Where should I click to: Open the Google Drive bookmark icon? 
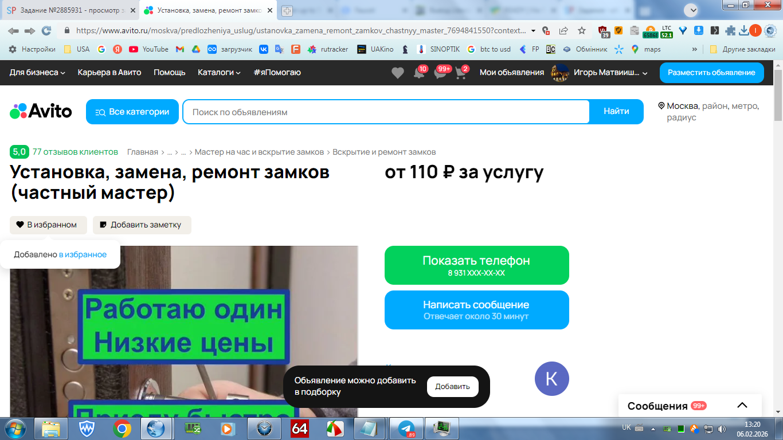195,49
